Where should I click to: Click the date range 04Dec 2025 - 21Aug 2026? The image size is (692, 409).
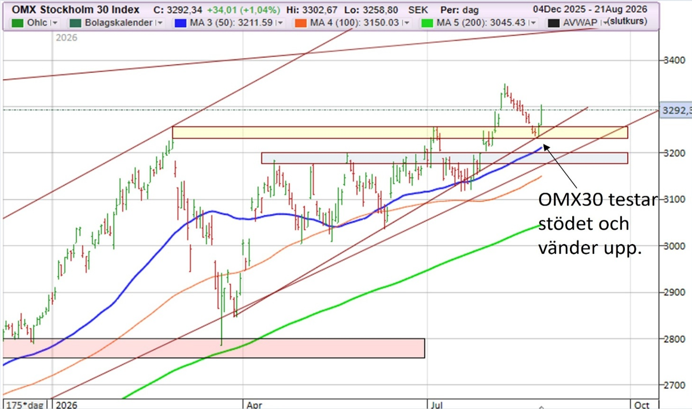point(590,9)
